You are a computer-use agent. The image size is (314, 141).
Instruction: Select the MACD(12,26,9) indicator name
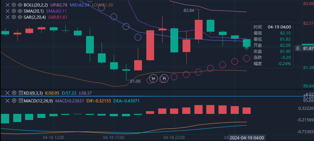[x=38, y=101]
